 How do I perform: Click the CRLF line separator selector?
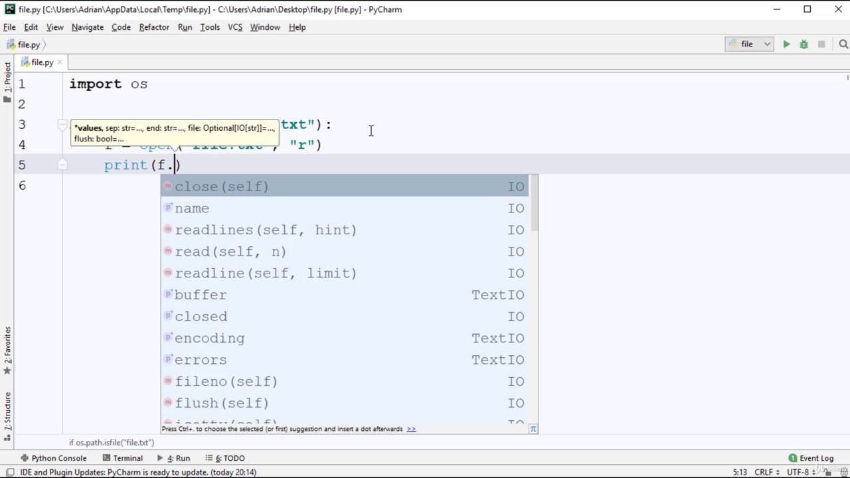[x=767, y=472]
